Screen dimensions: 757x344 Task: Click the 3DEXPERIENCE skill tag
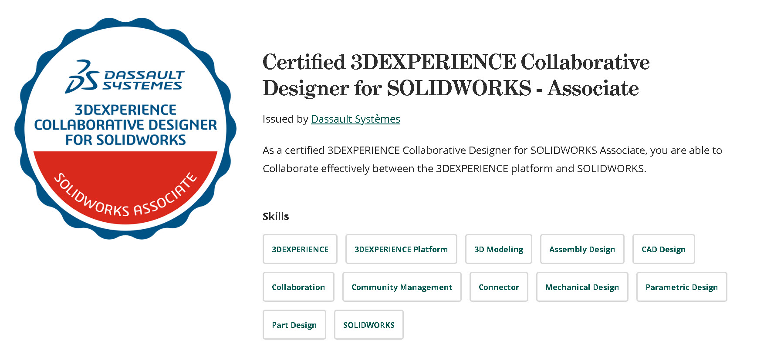click(300, 249)
